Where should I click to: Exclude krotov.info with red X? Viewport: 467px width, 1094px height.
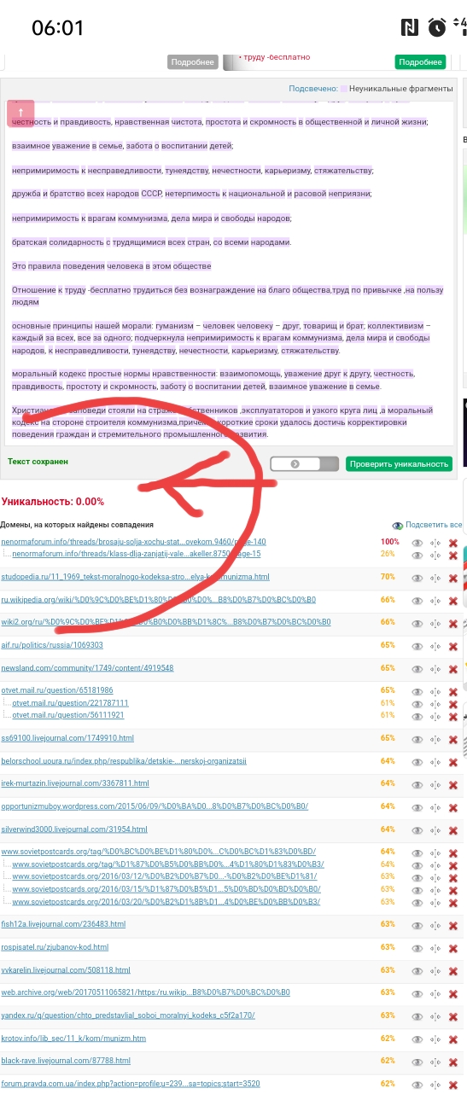click(x=453, y=1039)
